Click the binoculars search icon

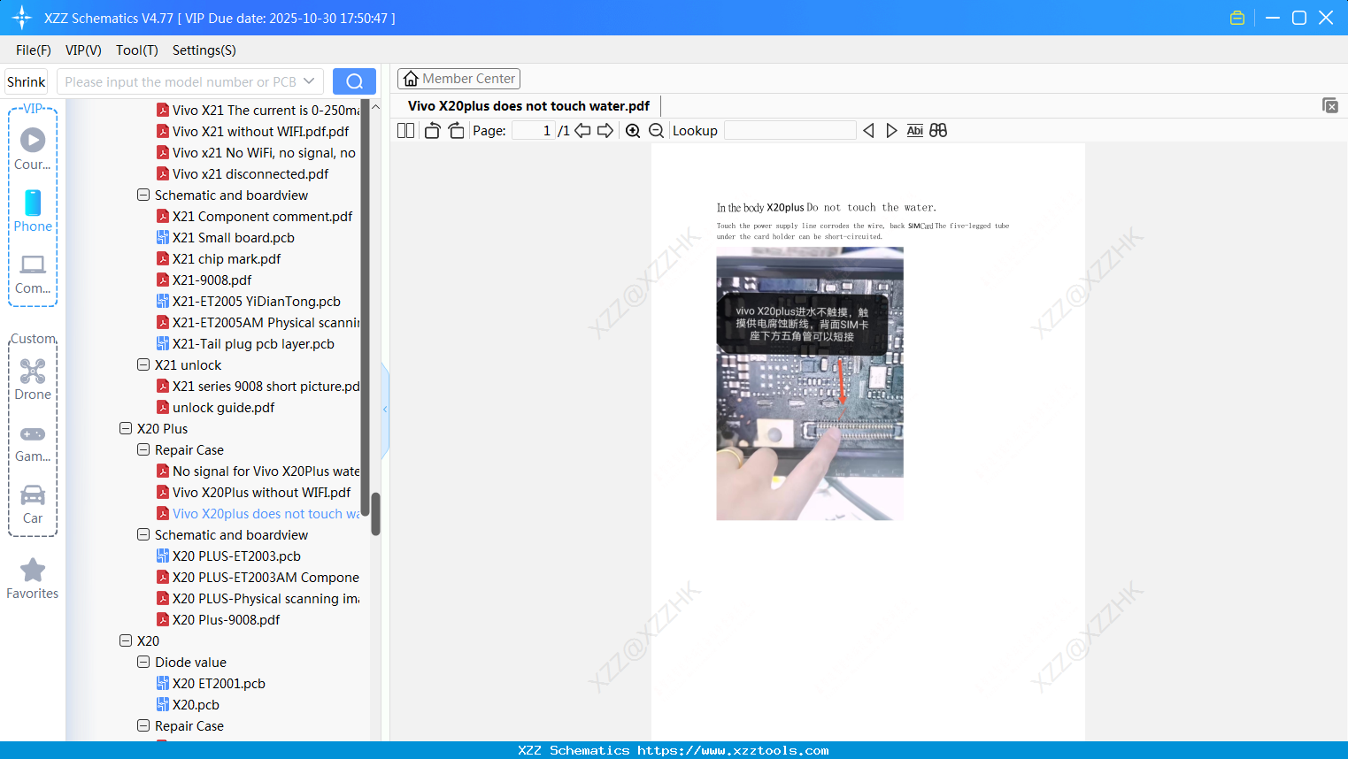[x=938, y=131]
